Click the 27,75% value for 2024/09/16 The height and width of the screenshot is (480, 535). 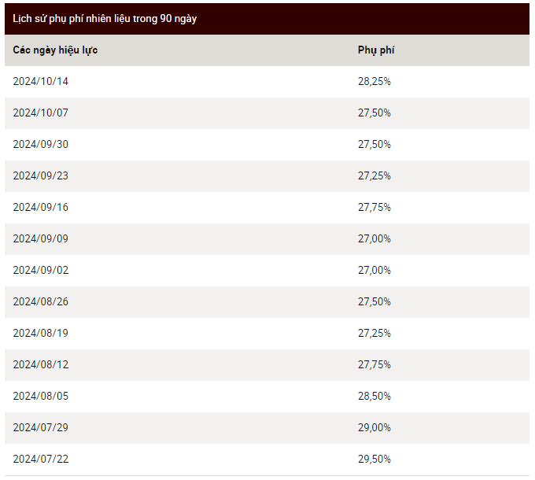374,207
